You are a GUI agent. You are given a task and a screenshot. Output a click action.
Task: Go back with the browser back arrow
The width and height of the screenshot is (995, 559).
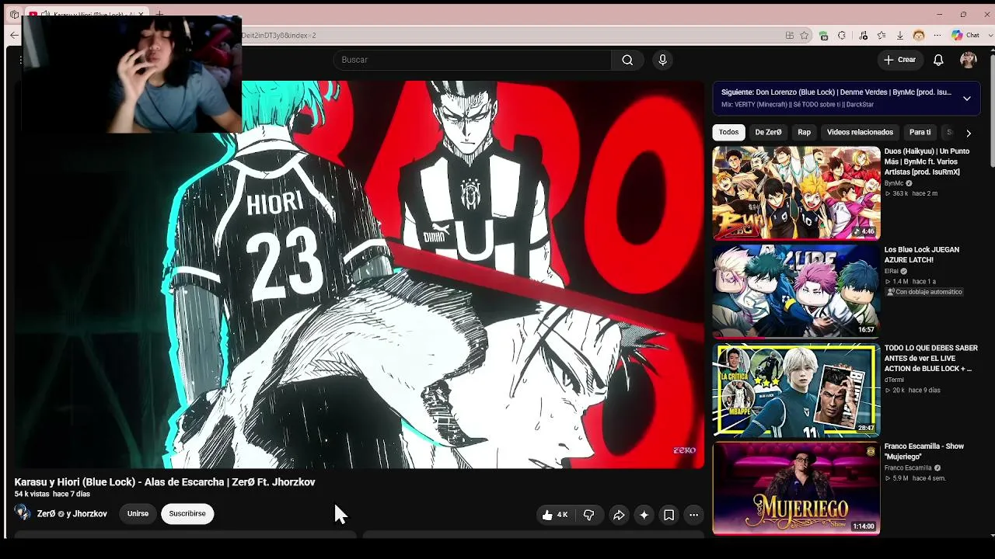pos(14,35)
